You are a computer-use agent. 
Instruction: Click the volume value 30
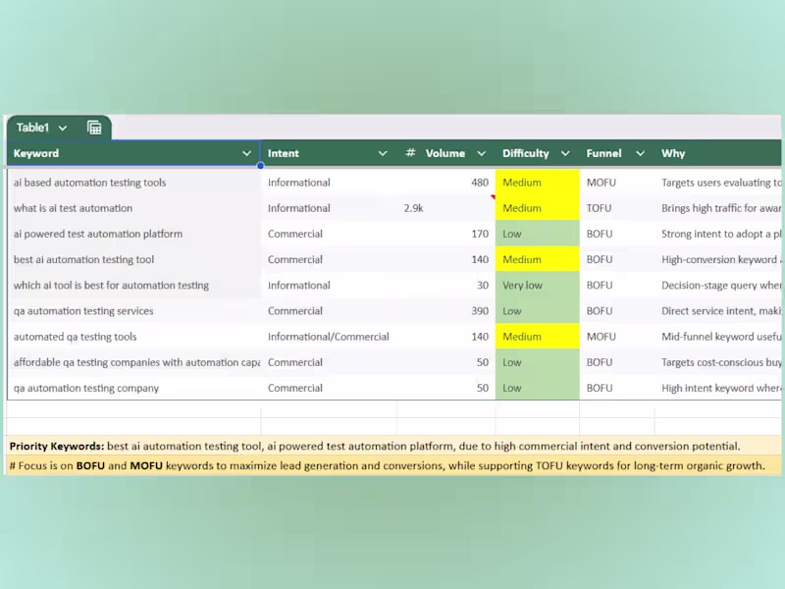pyautogui.click(x=483, y=286)
